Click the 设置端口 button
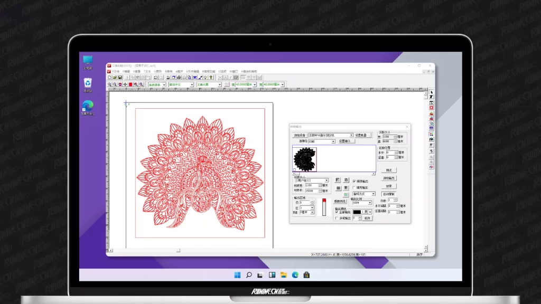This screenshot has height=304, width=541. [346, 141]
